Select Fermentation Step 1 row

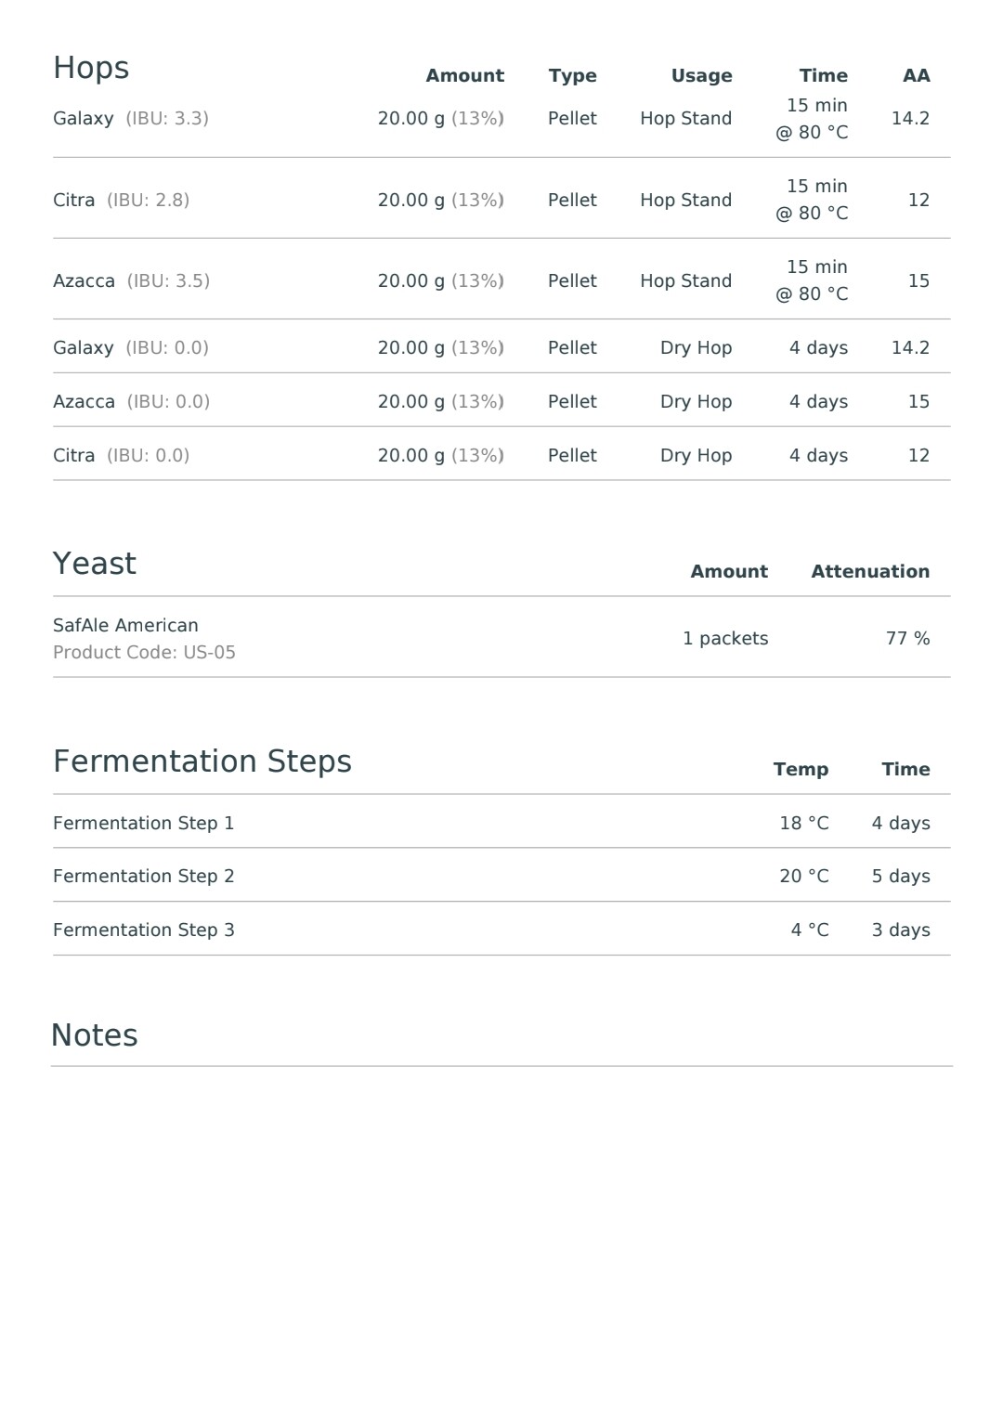(501, 823)
